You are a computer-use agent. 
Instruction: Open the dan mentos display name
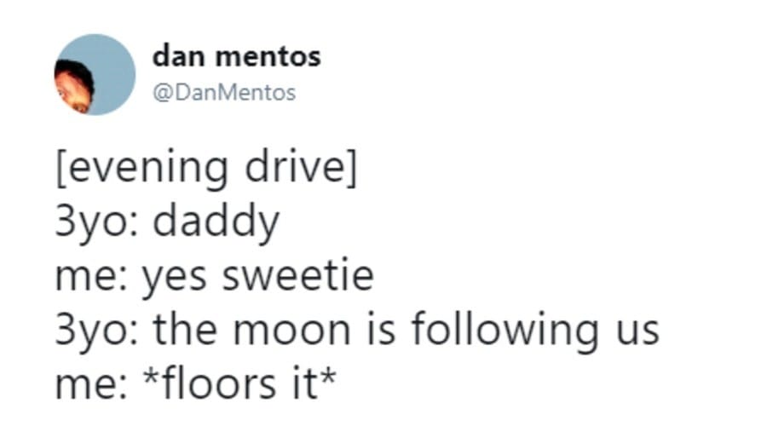[236, 57]
